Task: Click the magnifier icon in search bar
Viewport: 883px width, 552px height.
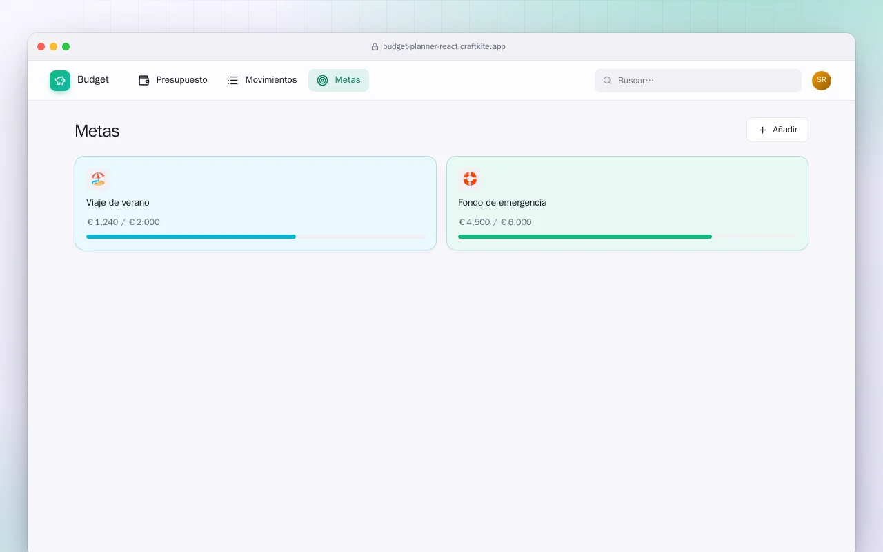Action: point(608,81)
